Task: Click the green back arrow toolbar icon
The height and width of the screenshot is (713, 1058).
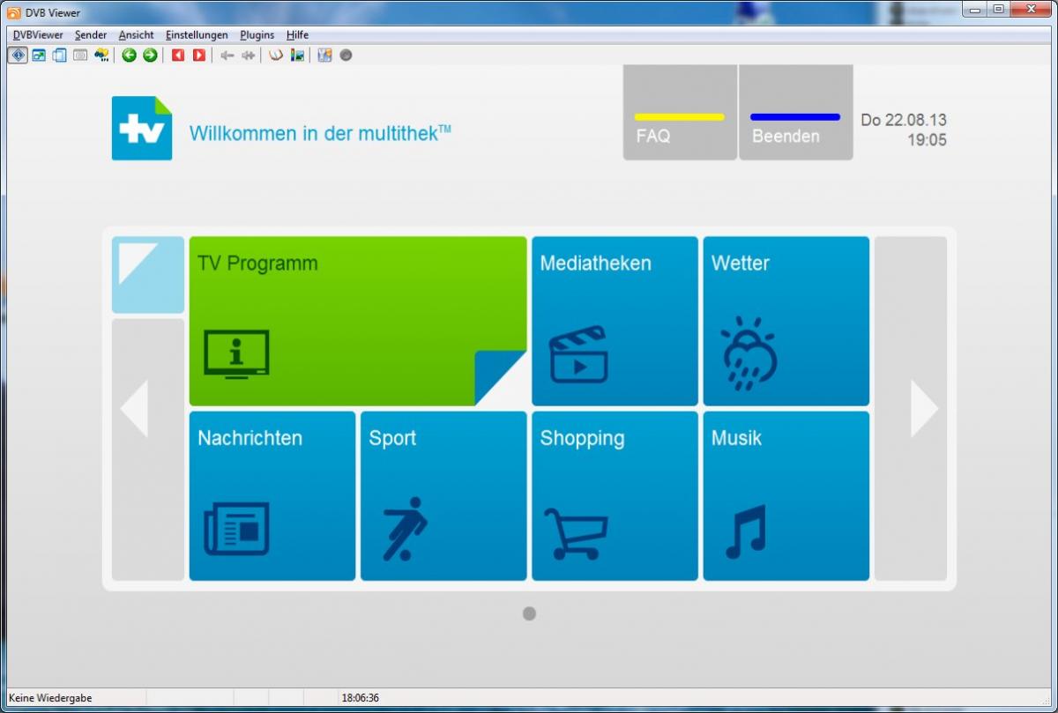Action: [x=130, y=56]
